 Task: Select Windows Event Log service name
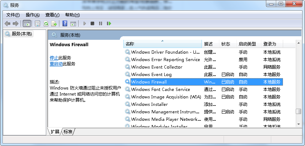point(151,75)
